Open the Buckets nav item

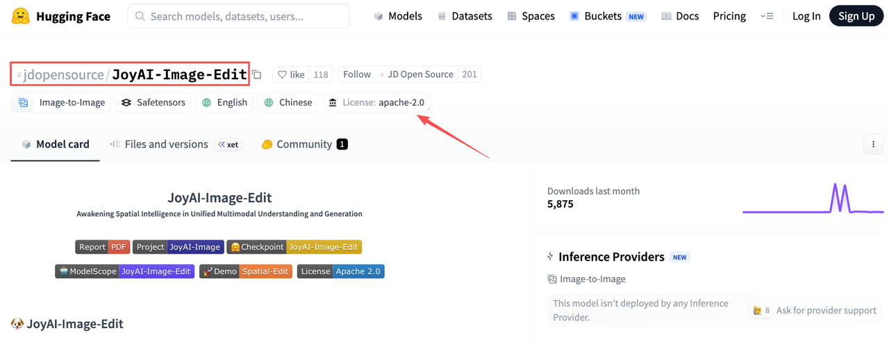tap(608, 16)
